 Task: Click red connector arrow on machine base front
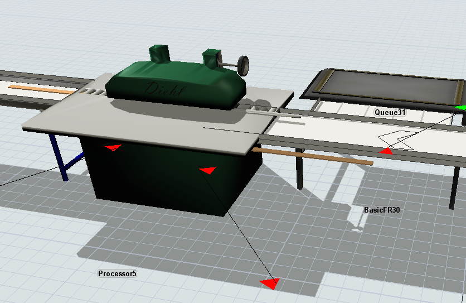(207, 170)
